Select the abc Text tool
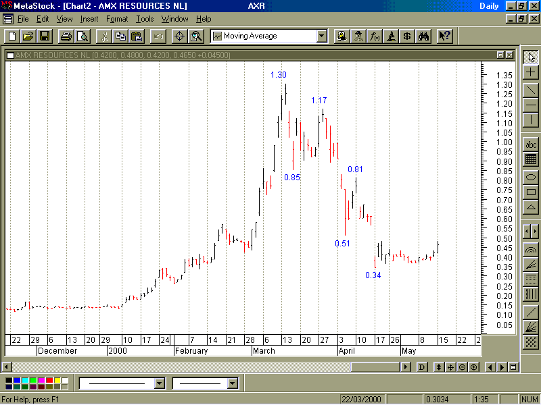This screenshot has width=541, height=405. tap(531, 144)
